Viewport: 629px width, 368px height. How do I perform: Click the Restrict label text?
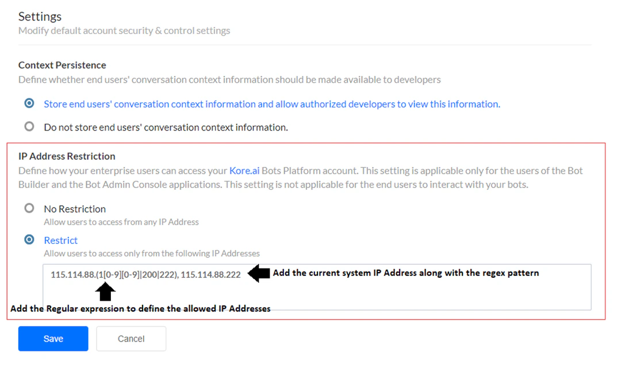(x=60, y=240)
